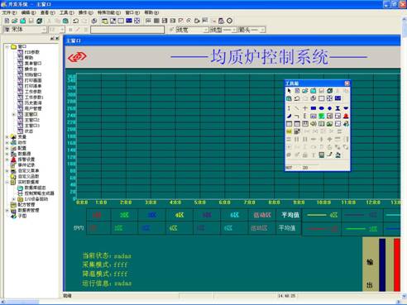The height and width of the screenshot is (305, 407).
Task: Open the 特殊功能 menu
Action: click(x=109, y=12)
